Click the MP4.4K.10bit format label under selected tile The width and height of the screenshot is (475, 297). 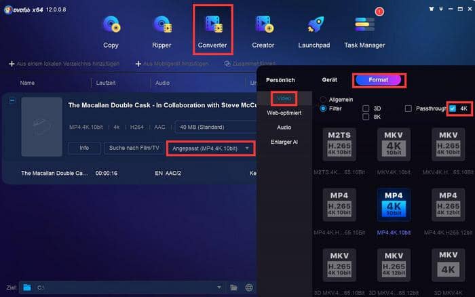pos(394,233)
